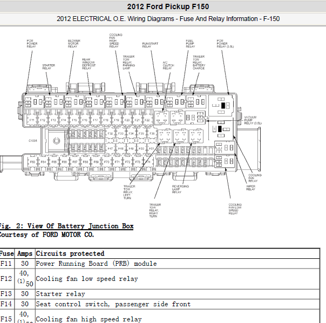The image size is (326, 323).
Task: Click the amps value 30 in F14 row
Action: click(25, 304)
